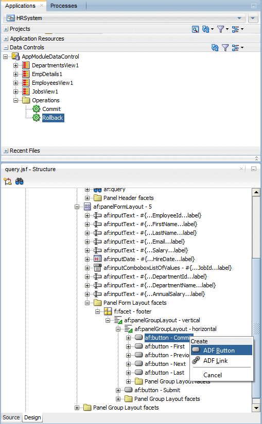
Task: Switch to the Design tab
Action: coord(32,417)
